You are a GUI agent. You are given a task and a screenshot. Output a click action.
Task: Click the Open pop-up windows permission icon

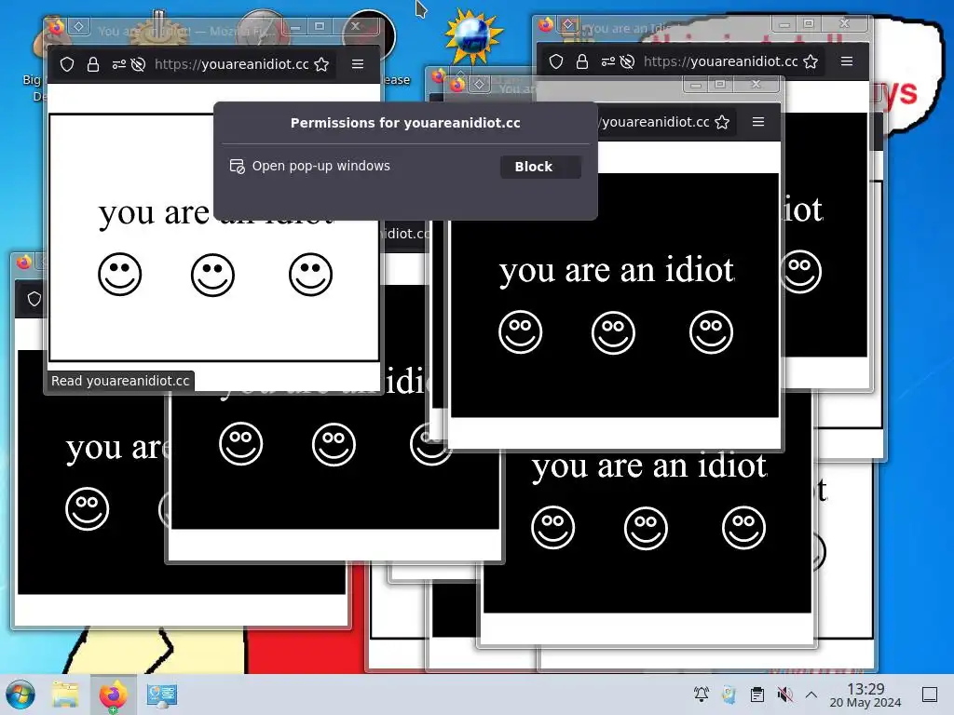pos(238,166)
